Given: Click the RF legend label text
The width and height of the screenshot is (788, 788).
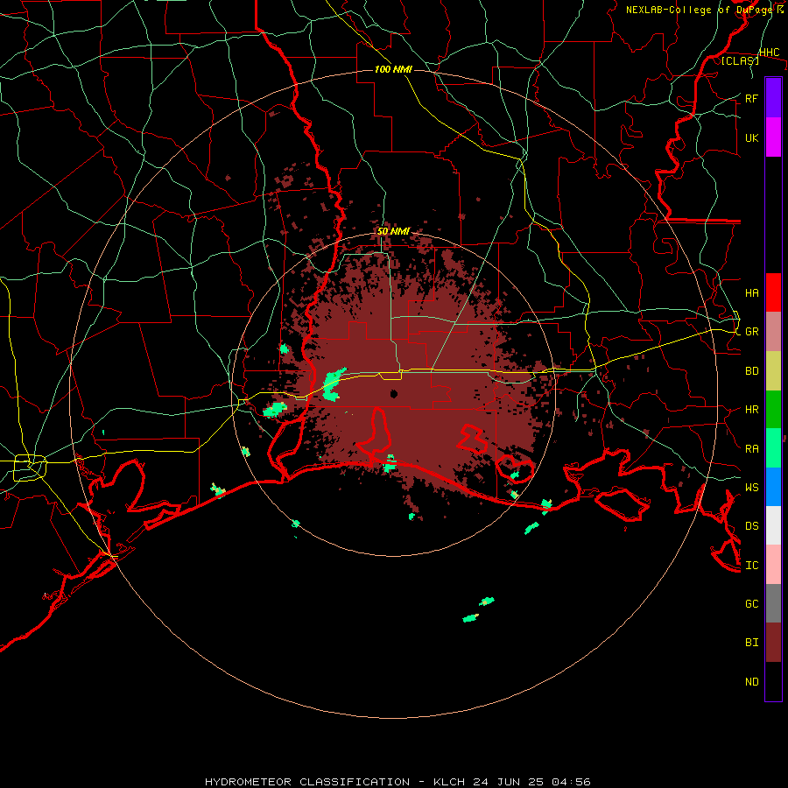Looking at the screenshot, I should click(x=752, y=98).
